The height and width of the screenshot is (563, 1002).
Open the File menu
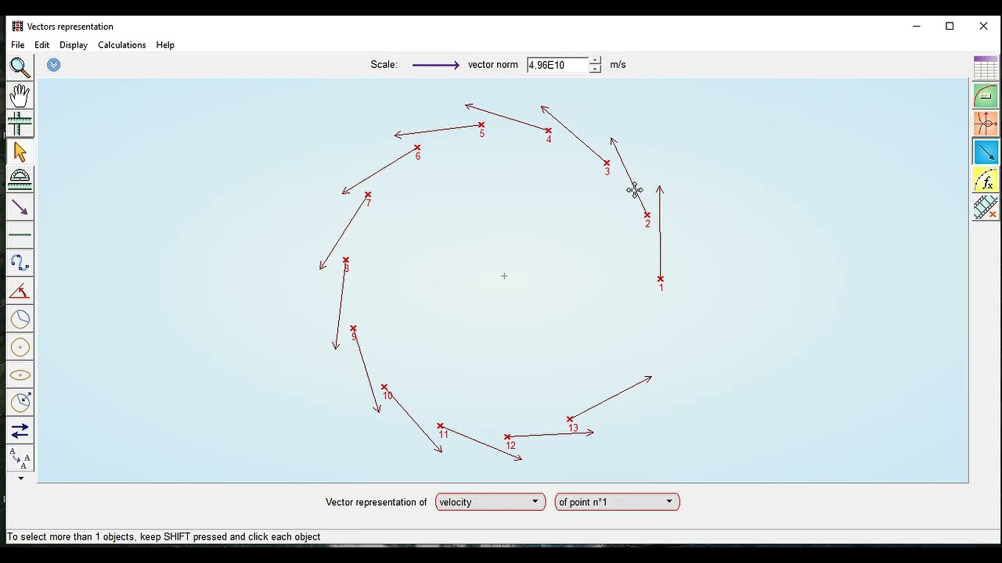(17, 45)
